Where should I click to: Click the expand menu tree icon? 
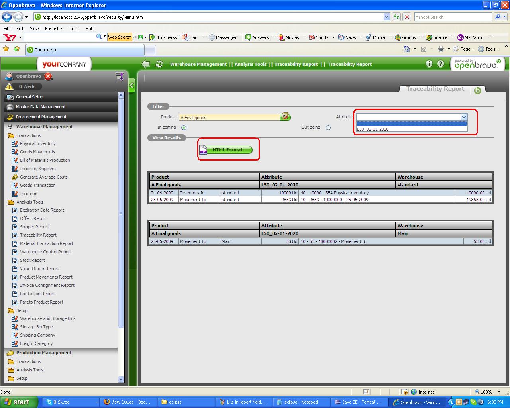pos(119,76)
